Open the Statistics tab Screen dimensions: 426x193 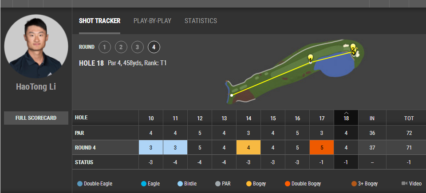point(201,21)
